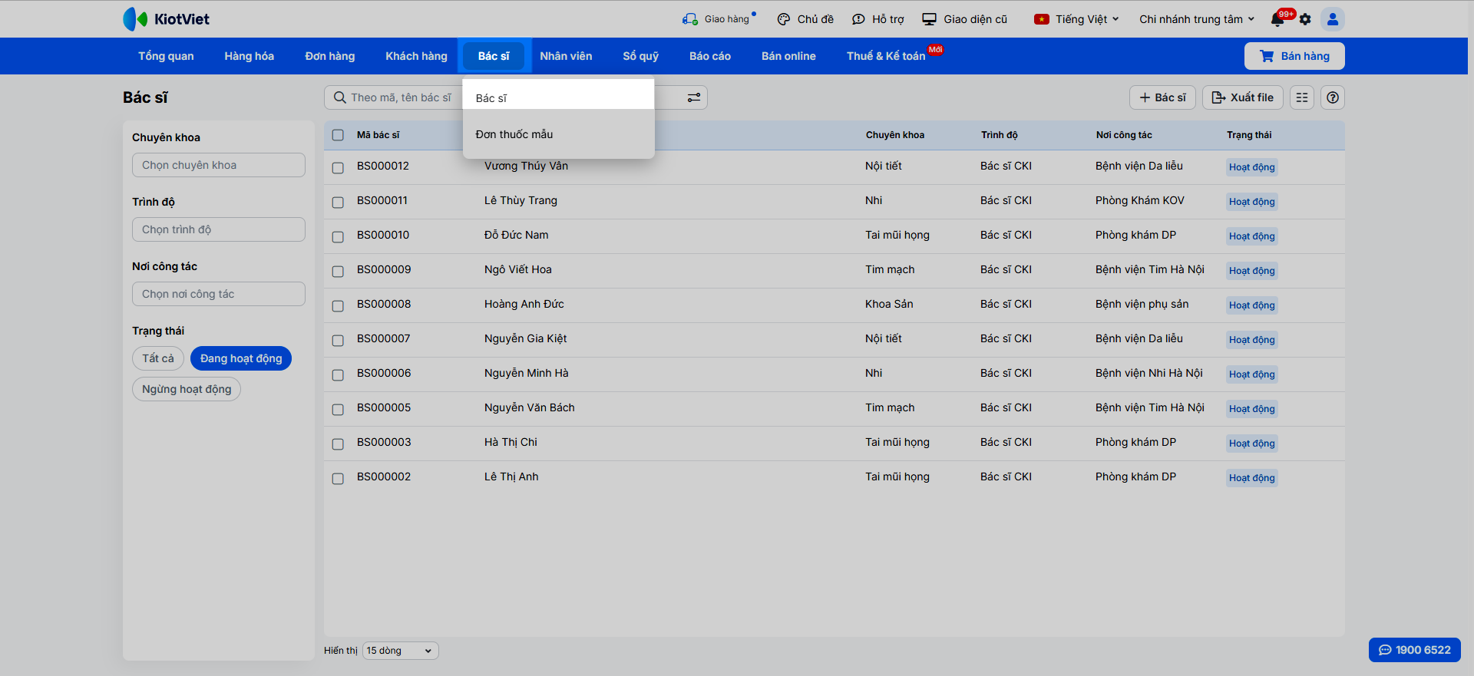Open the Hàng hóa menu
Viewport: 1474px width, 676px height.
tap(250, 56)
